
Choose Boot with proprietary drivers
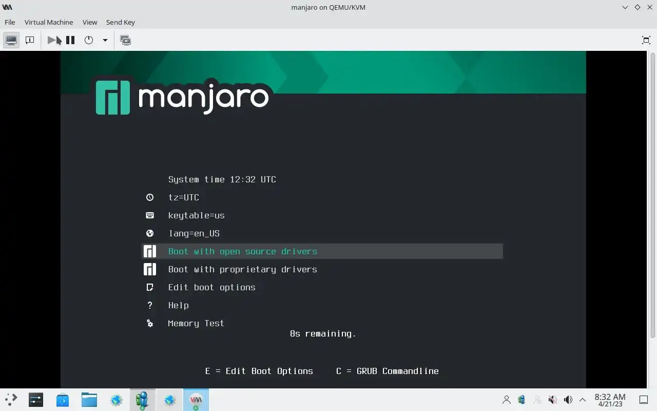pos(243,269)
